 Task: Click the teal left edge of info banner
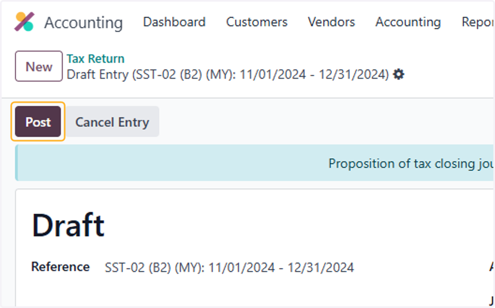17,163
